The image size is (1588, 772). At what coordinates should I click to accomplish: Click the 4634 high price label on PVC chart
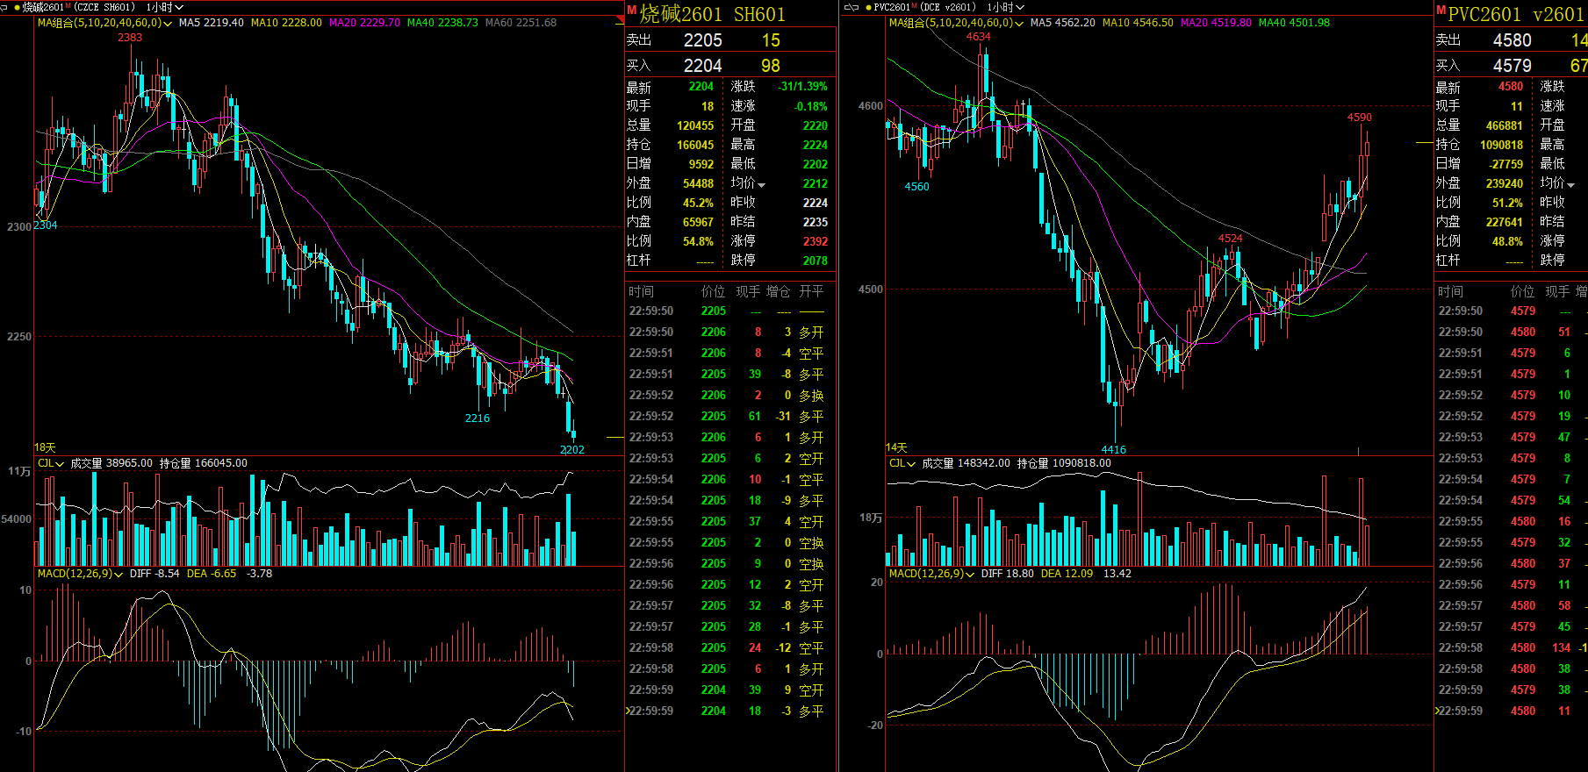click(x=978, y=37)
